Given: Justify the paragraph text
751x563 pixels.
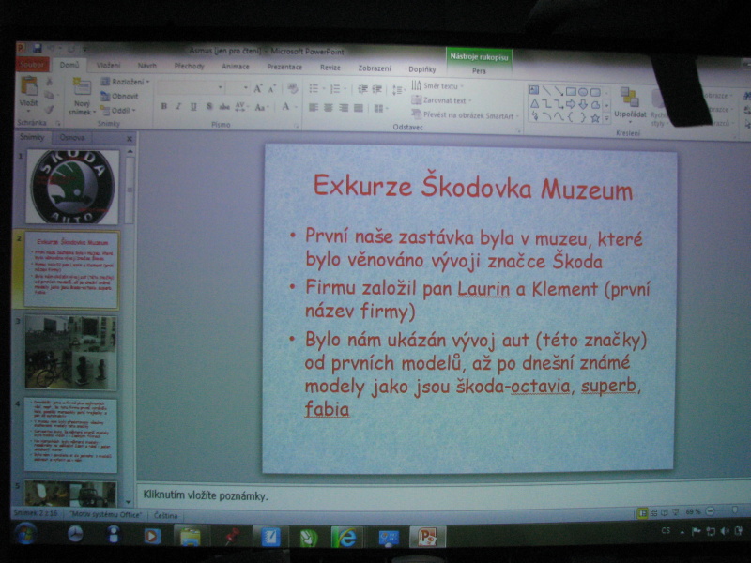Looking at the screenshot, I should coord(359,108).
